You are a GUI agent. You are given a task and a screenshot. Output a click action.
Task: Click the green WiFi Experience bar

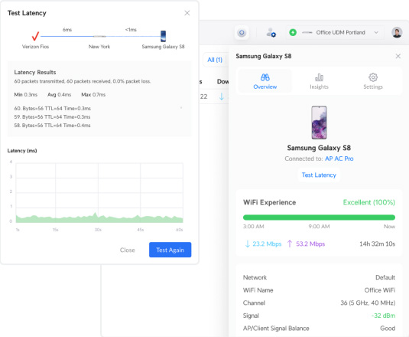(319, 218)
